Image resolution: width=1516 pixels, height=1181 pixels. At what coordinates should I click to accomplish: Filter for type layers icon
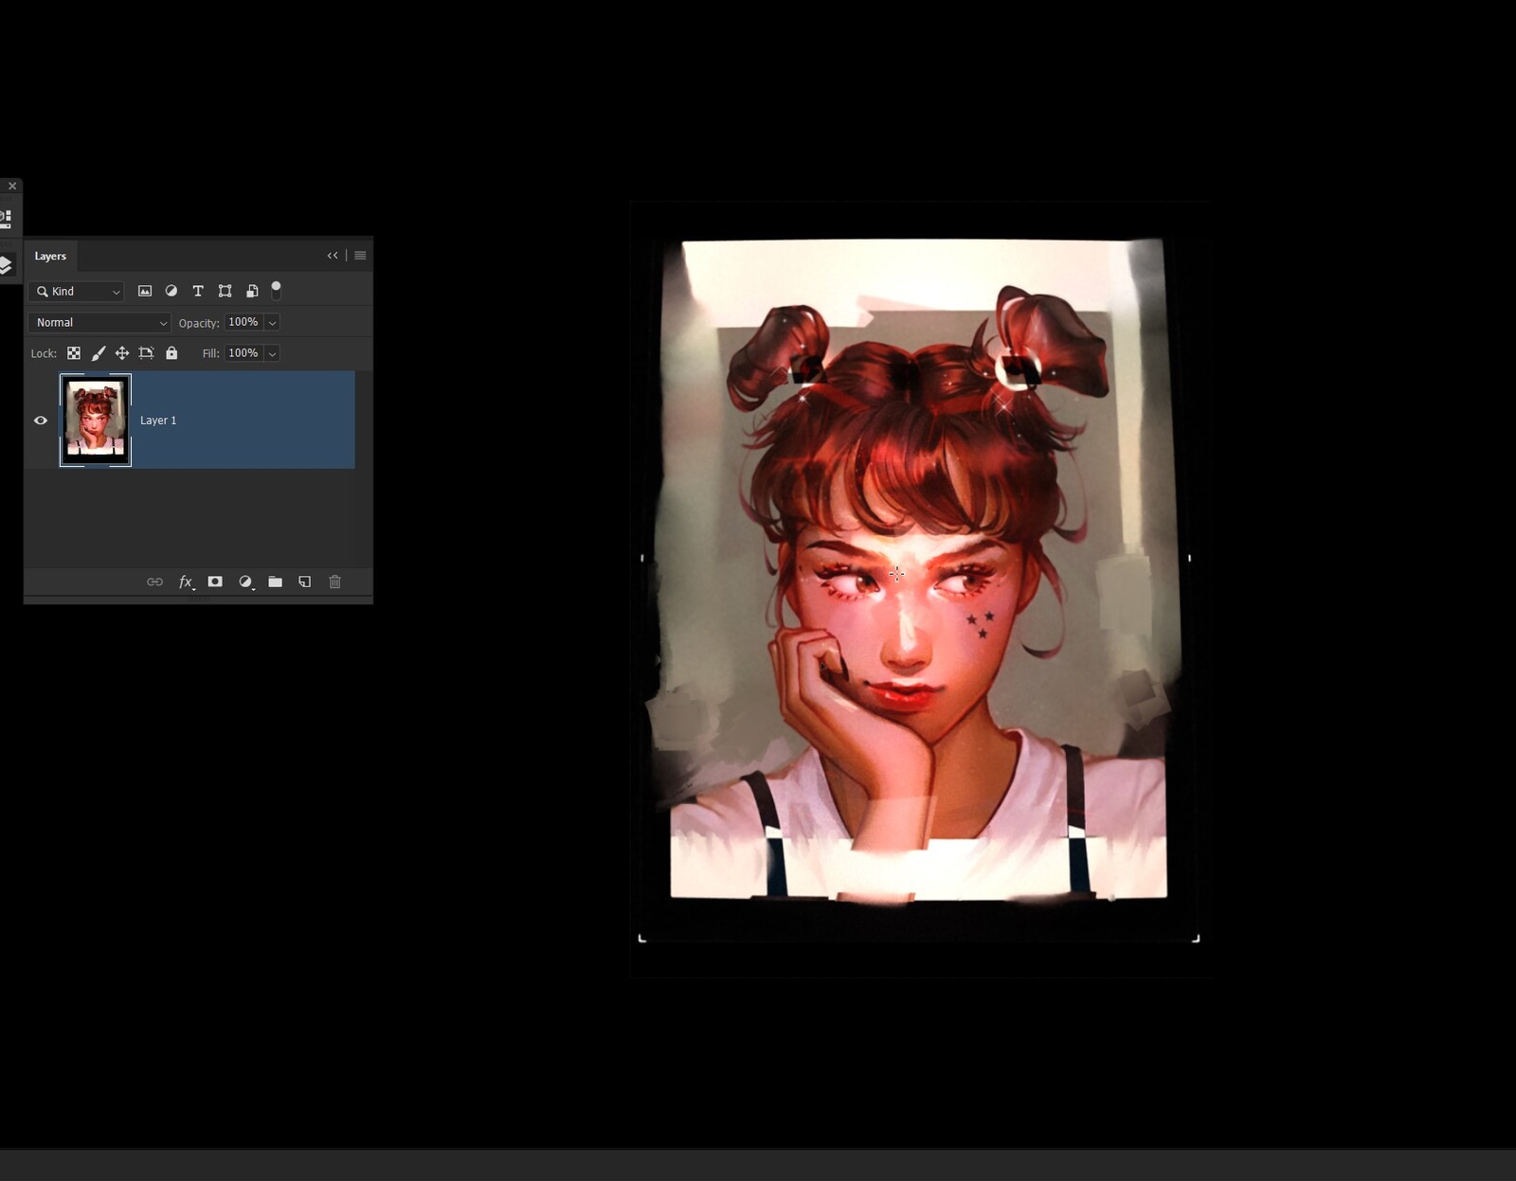tap(198, 291)
